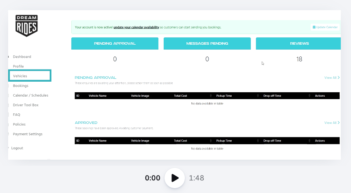
Task: Navigate to the FAQ page
Action: coord(17,115)
